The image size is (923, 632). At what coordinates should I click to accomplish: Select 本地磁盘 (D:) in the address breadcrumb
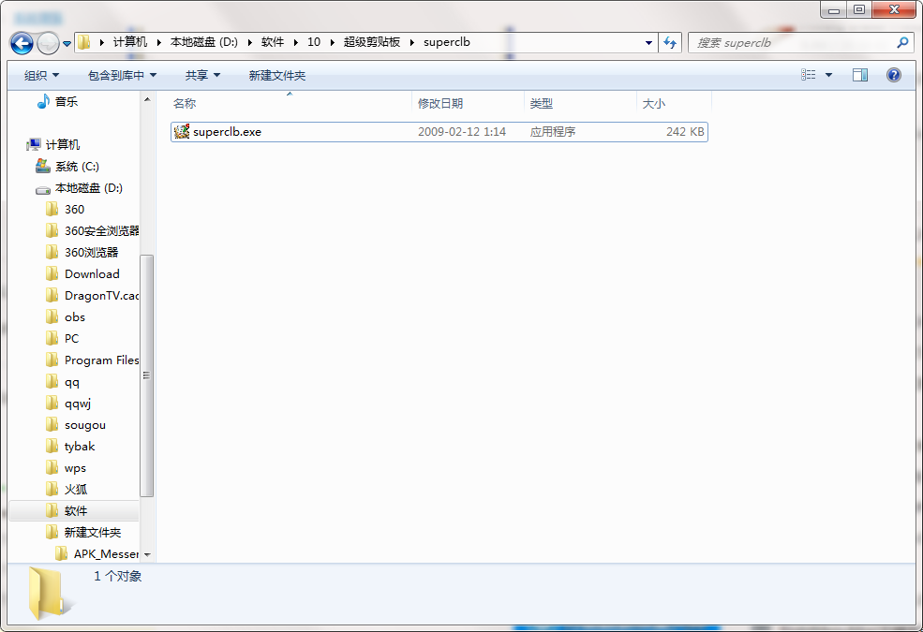[203, 42]
